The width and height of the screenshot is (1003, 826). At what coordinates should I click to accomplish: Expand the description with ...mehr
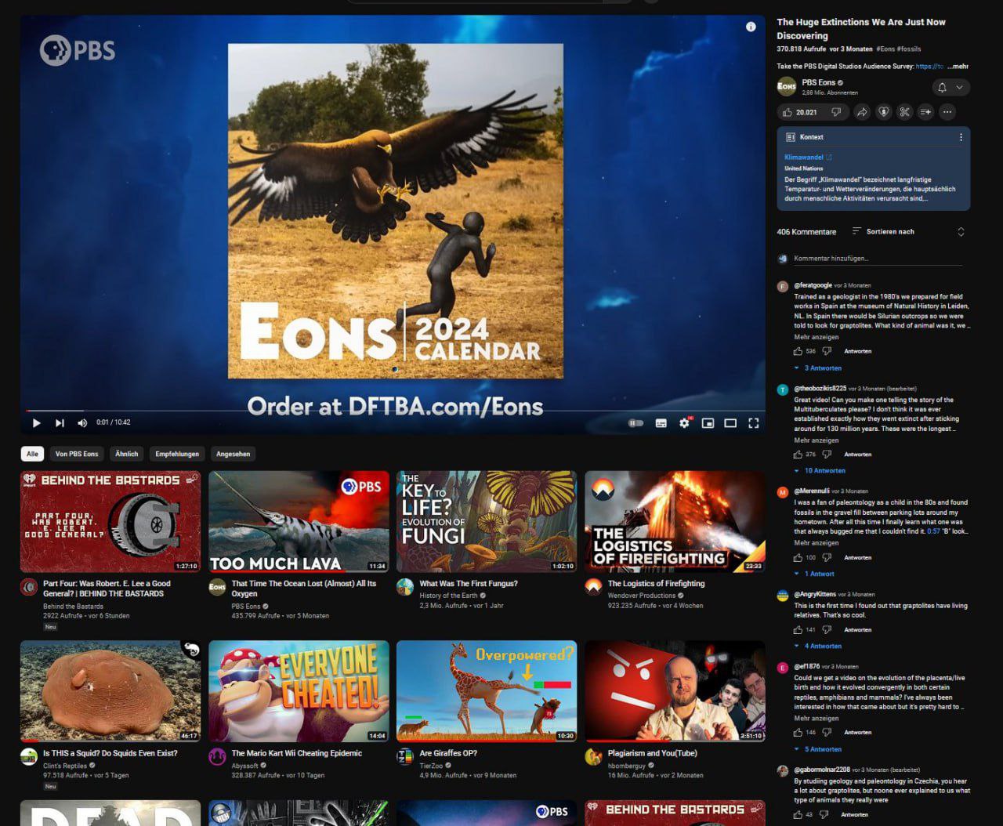958,67
